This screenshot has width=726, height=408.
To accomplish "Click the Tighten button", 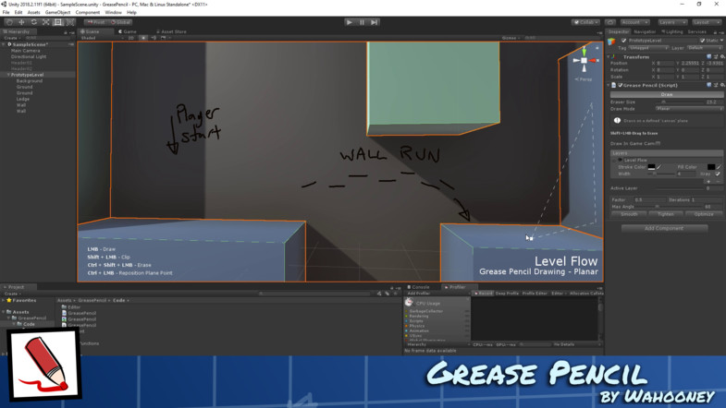I will pos(666,214).
